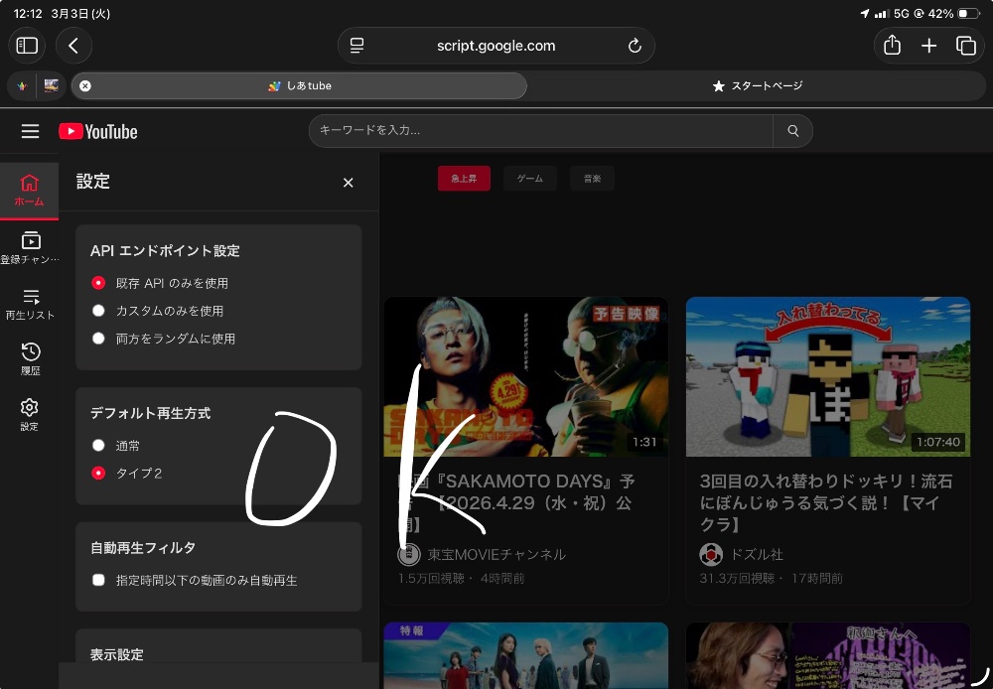
Task: Close the 設定 panel with X
Action: [348, 183]
